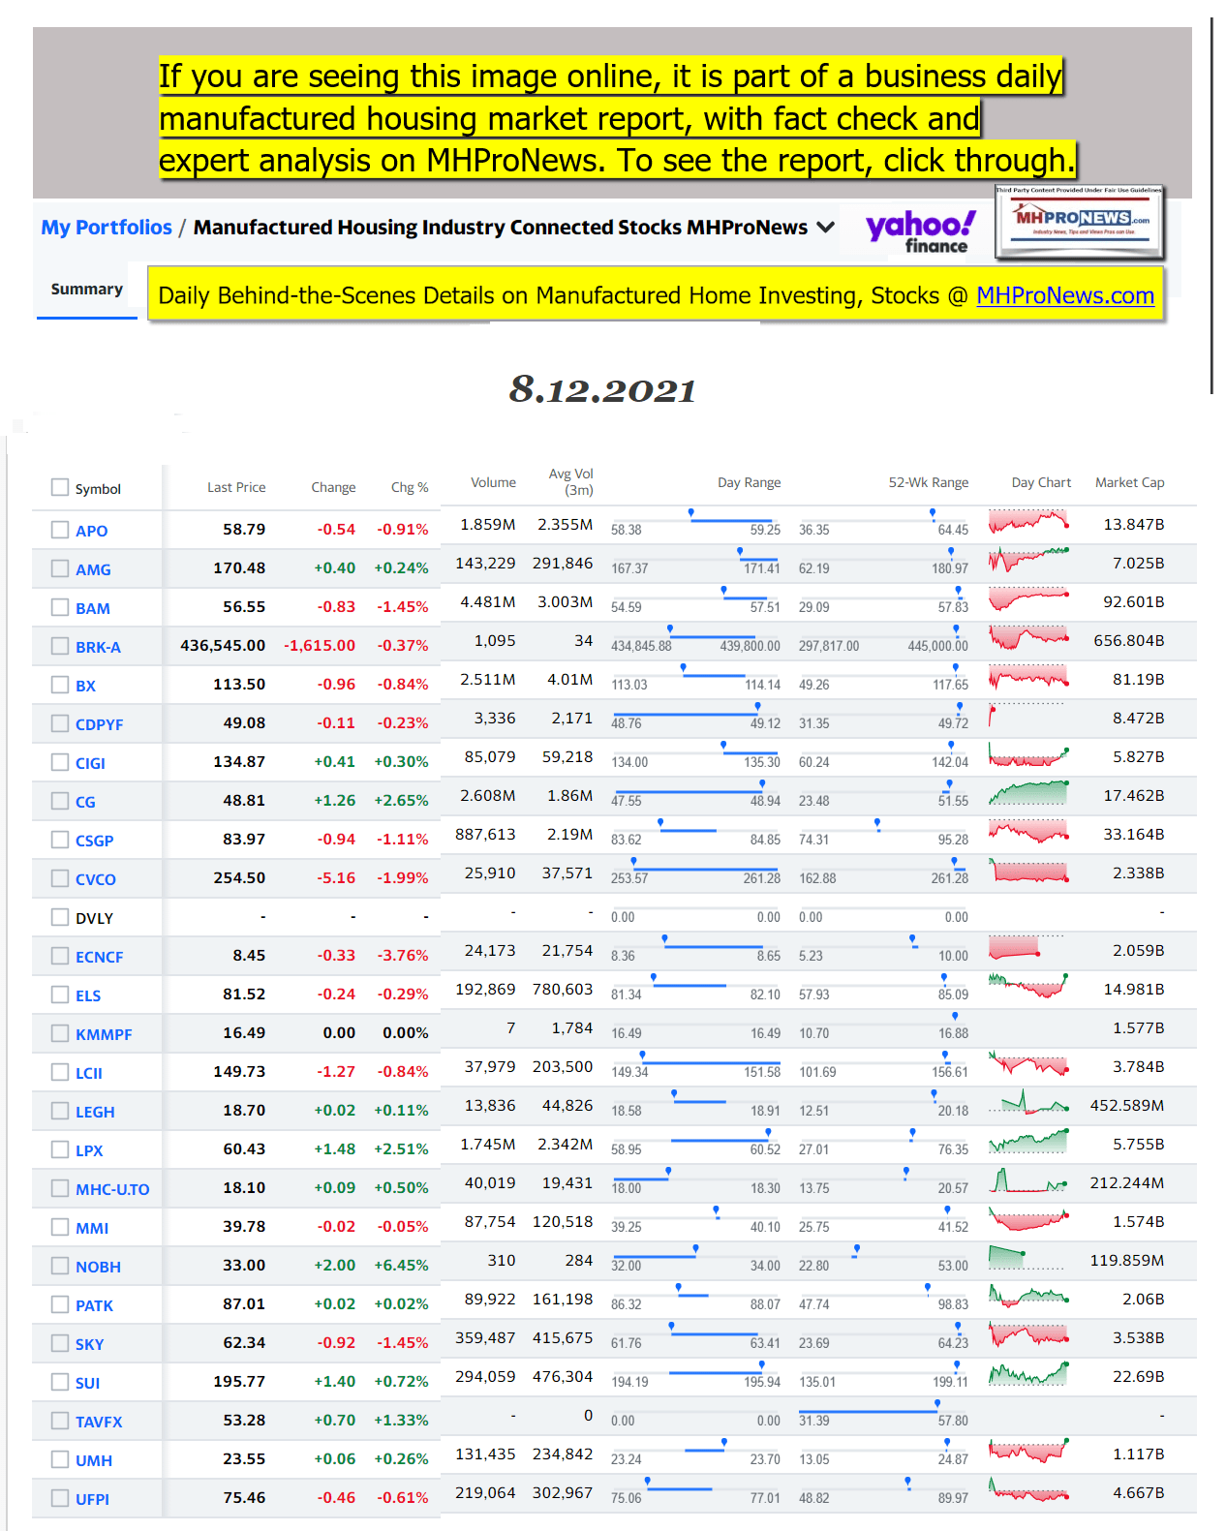Image resolution: width=1226 pixels, height=1531 pixels.
Task: Select the SKY row checkbox
Action: click(x=60, y=1343)
